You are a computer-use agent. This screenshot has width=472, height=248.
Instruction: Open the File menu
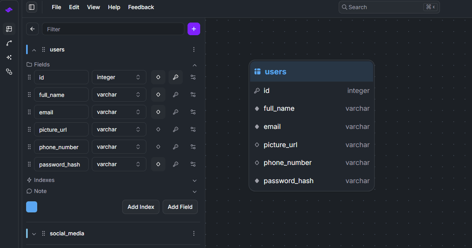click(56, 7)
